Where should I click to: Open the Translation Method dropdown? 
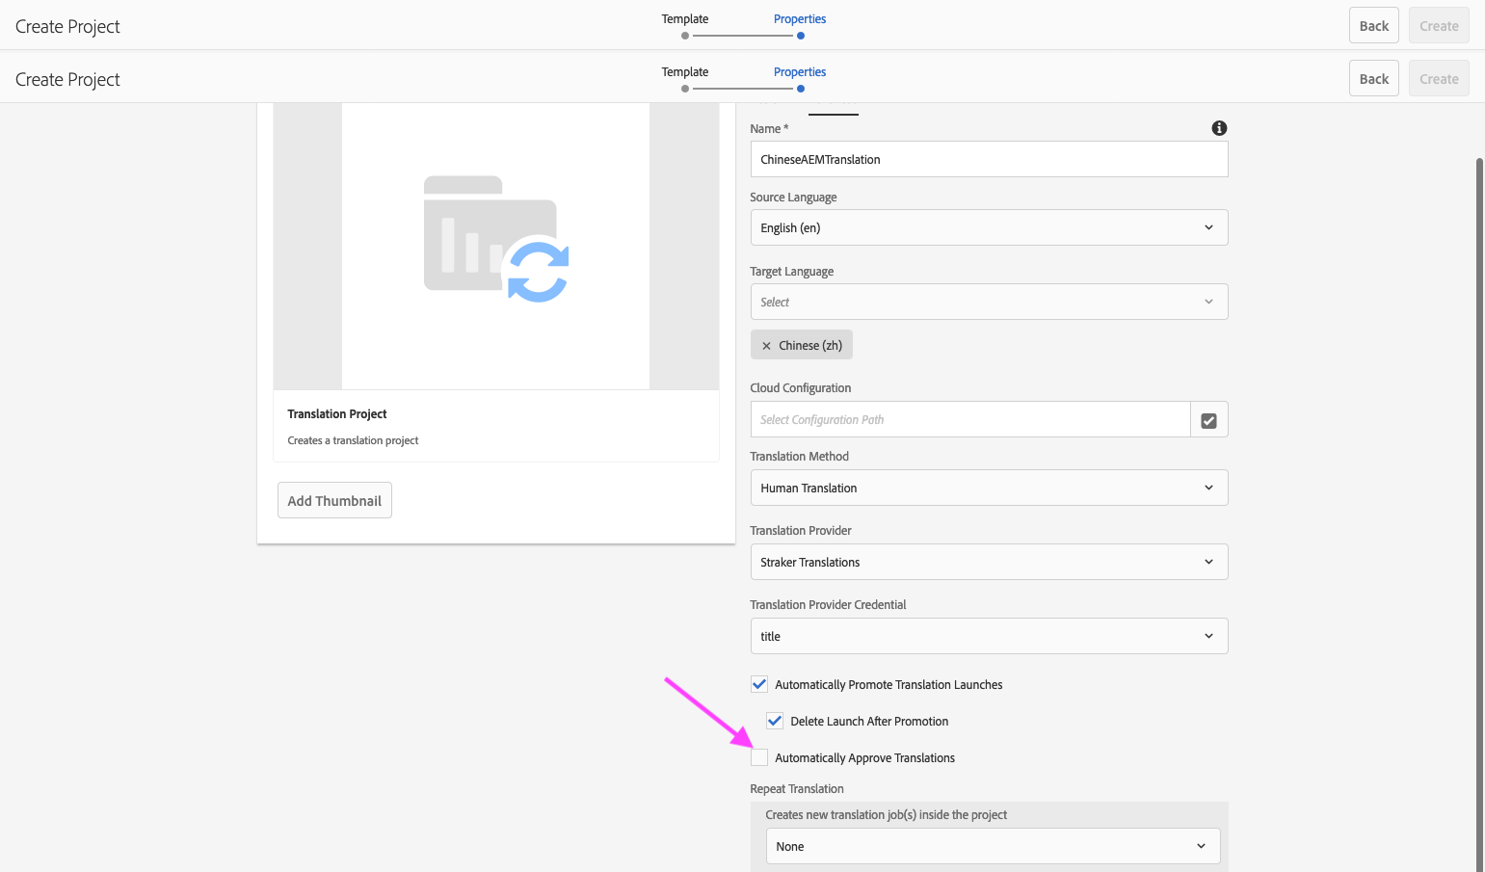coord(989,488)
